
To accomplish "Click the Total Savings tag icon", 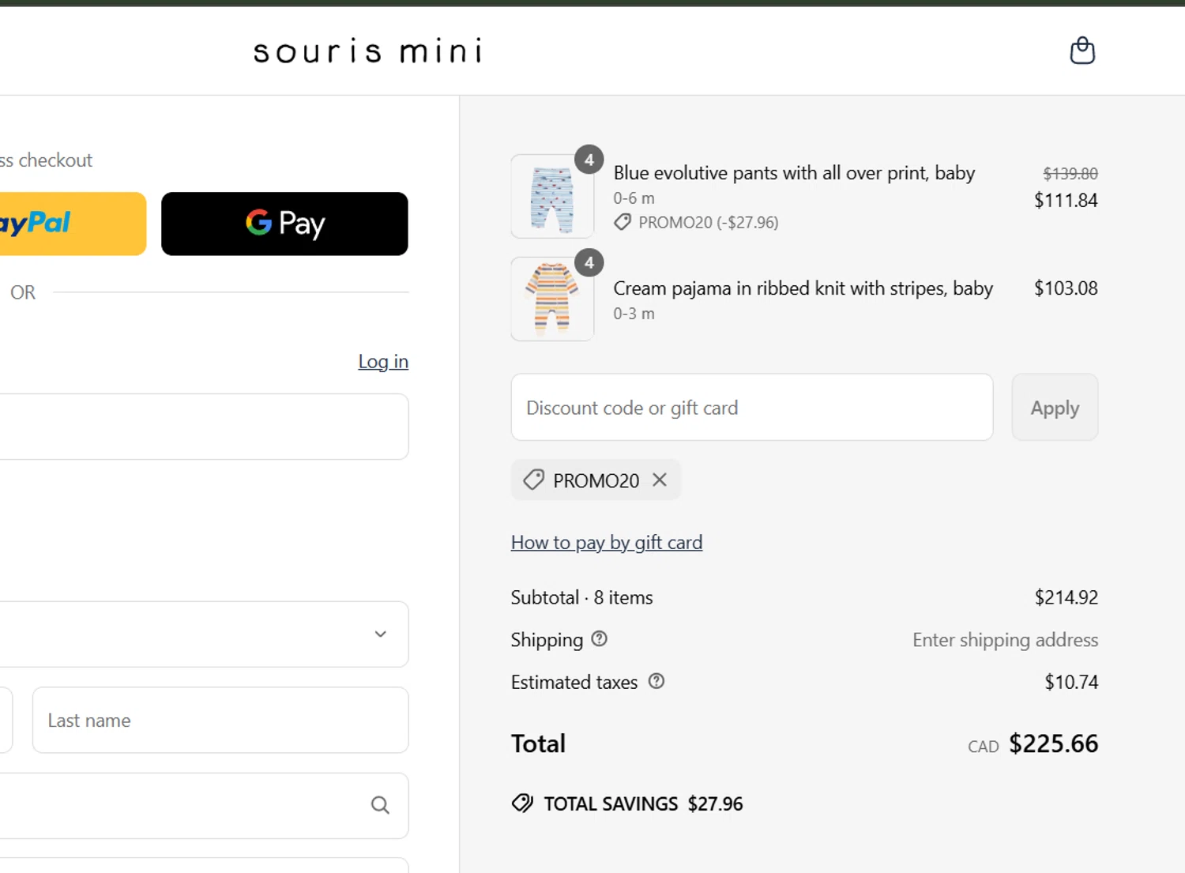I will click(x=522, y=803).
